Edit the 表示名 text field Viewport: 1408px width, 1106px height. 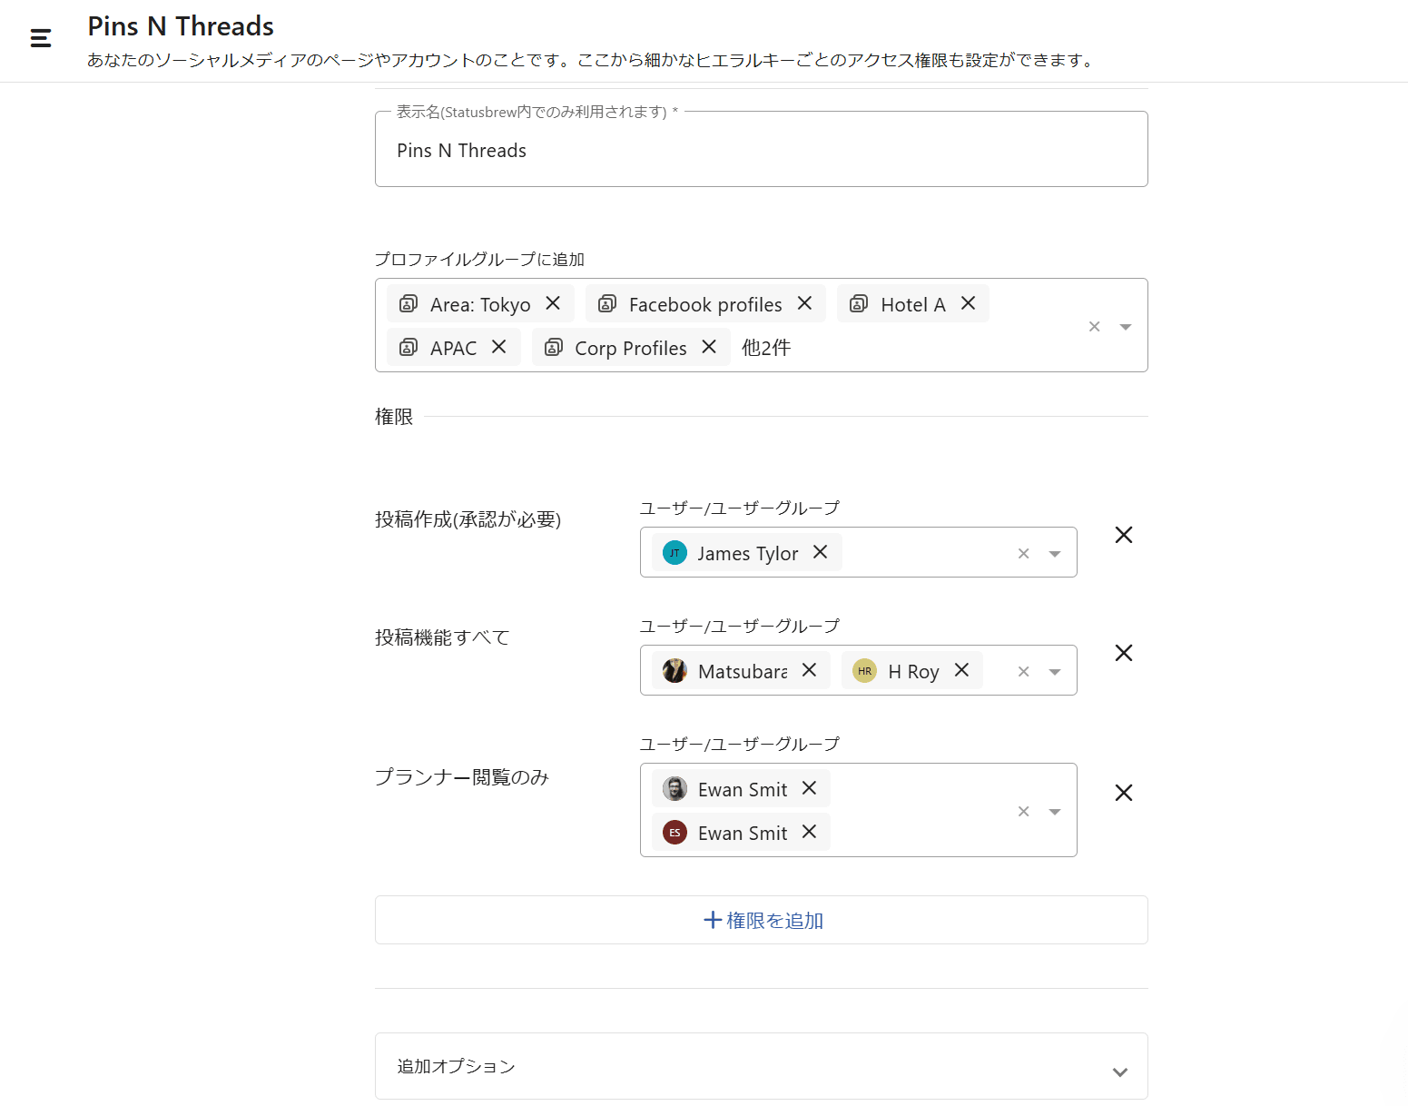pyautogui.click(x=761, y=151)
